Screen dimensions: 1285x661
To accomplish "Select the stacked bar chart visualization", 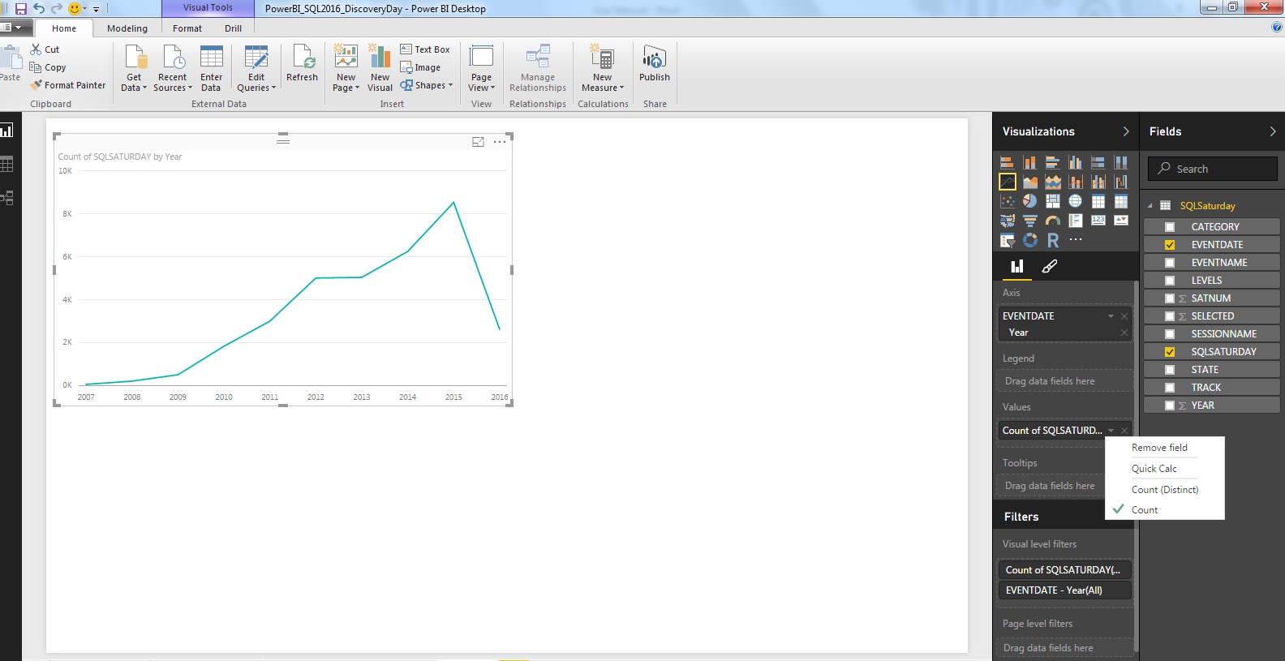I will point(1007,162).
